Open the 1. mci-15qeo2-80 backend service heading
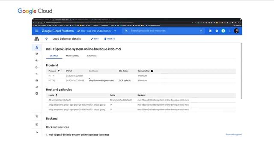 pos(77,135)
